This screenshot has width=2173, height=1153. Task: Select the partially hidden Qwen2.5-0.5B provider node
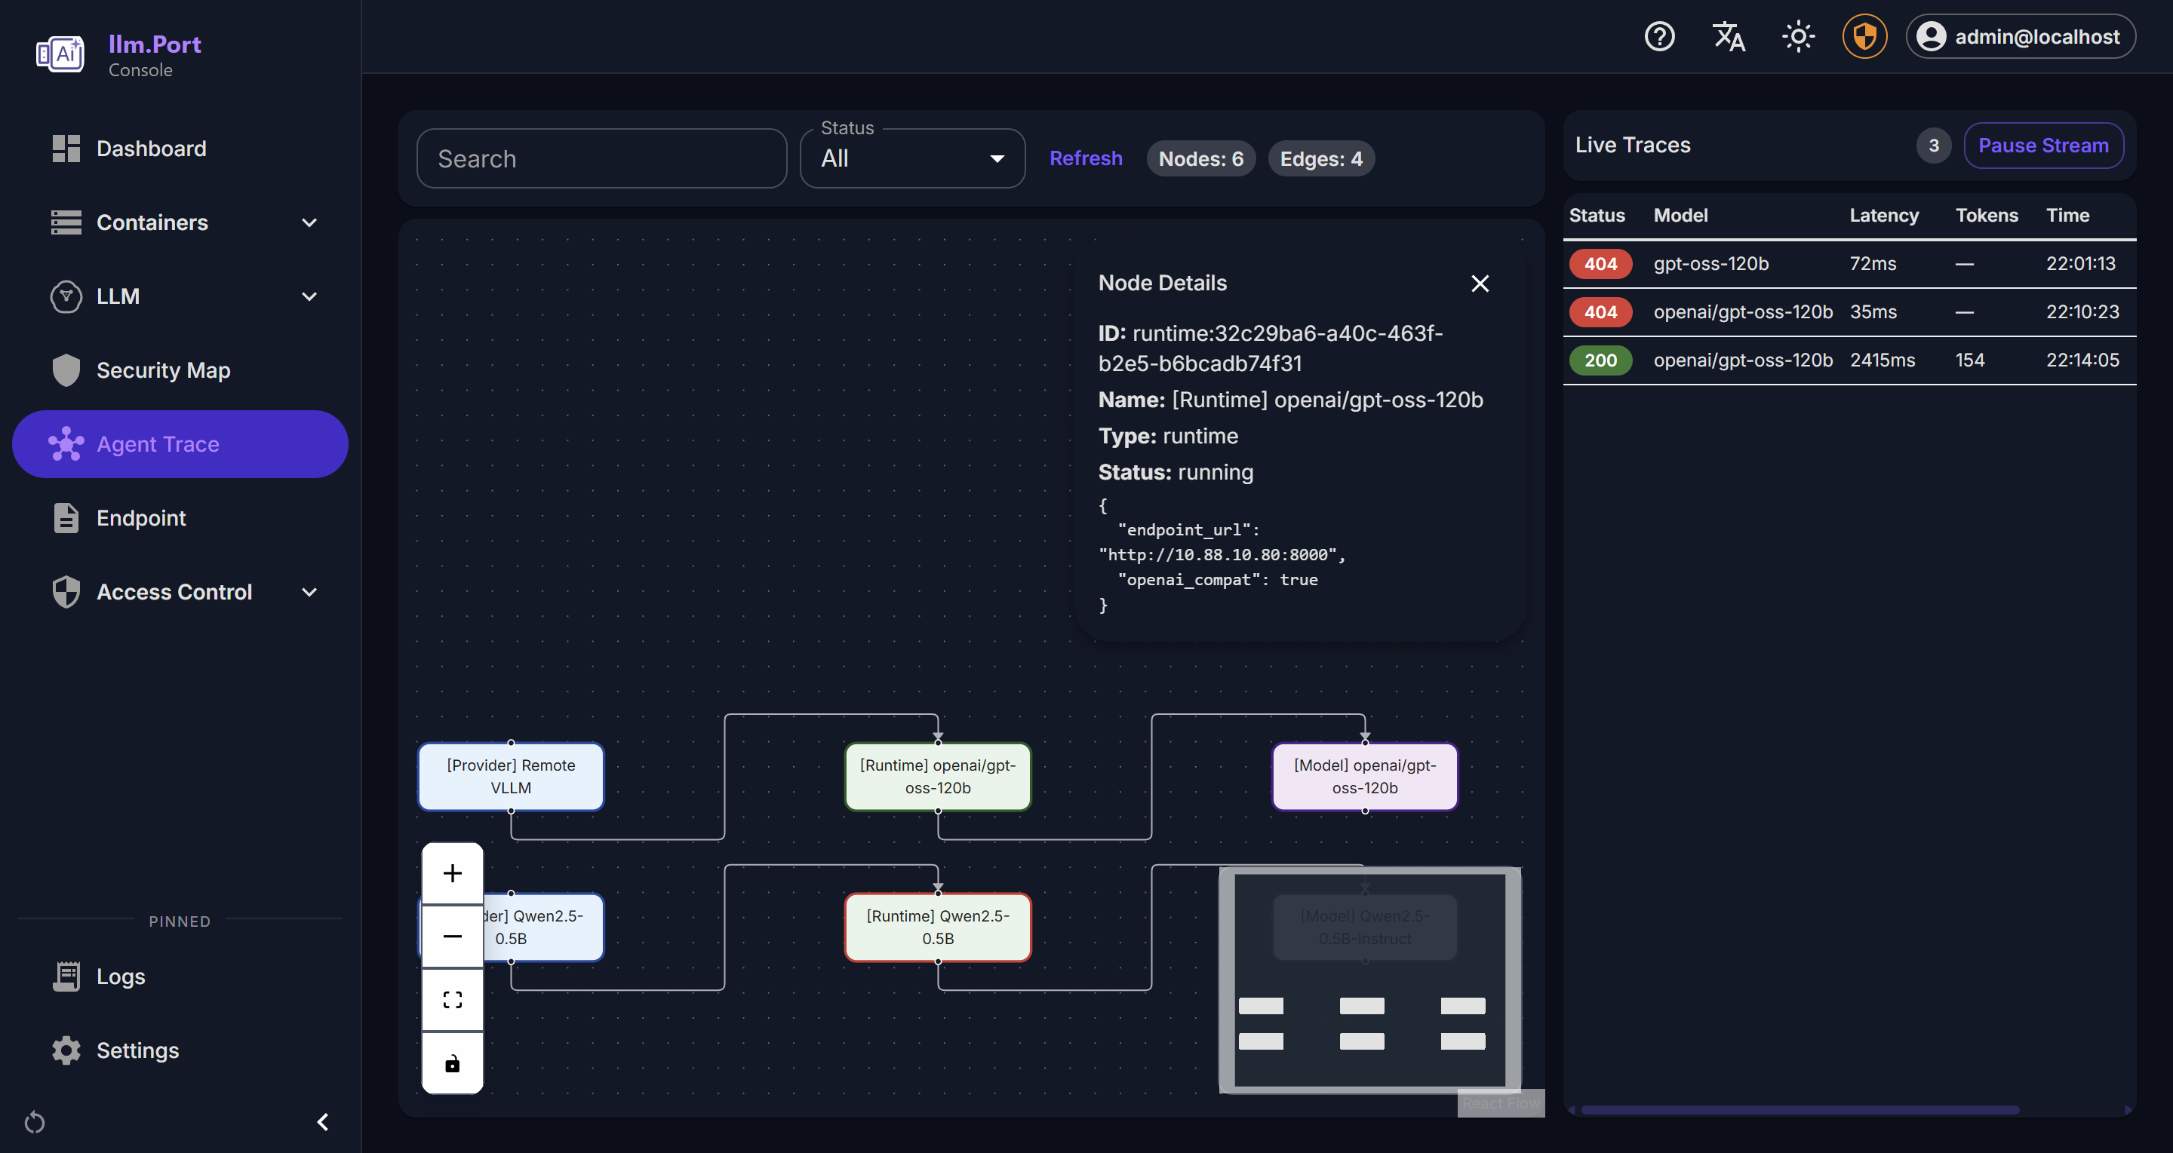point(542,927)
